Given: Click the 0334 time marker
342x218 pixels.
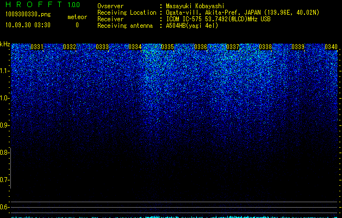Looking at the screenshot, I should pos(135,47).
